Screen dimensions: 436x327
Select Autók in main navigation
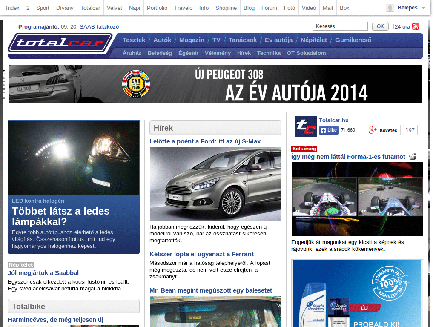coord(162,40)
